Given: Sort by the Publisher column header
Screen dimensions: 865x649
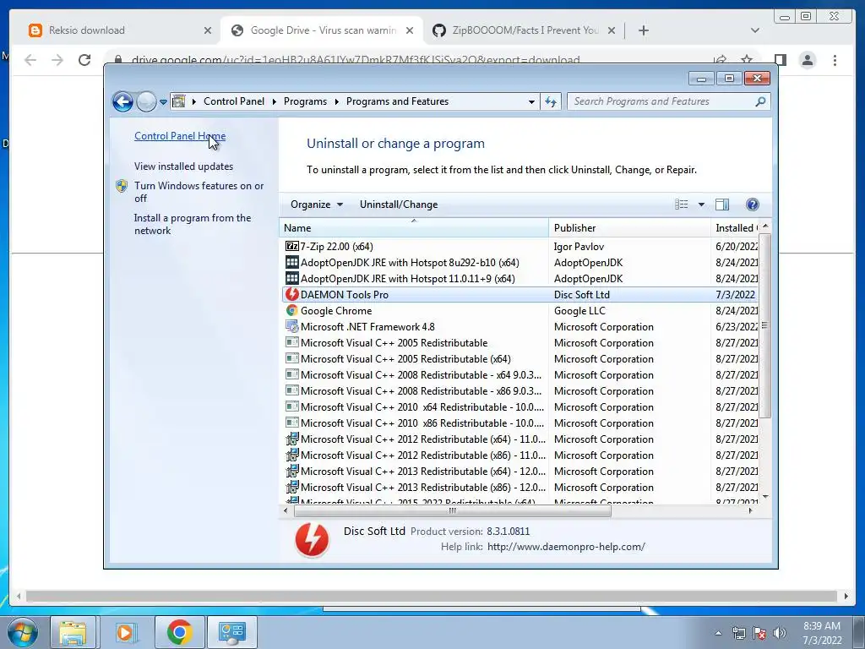Looking at the screenshot, I should [629, 228].
